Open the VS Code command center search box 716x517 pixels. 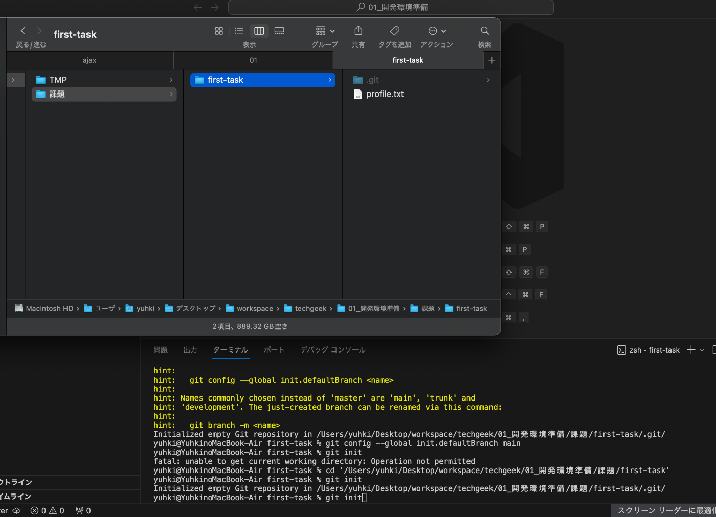pyautogui.click(x=391, y=7)
